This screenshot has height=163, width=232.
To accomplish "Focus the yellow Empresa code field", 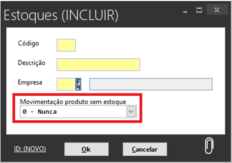I will tap(66, 84).
